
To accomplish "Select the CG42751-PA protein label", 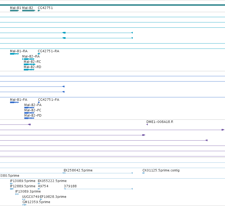I will pyautogui.click(x=49, y=100).
